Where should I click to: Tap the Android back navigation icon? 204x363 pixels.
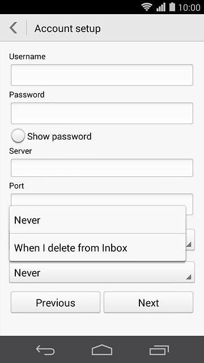tap(45, 350)
